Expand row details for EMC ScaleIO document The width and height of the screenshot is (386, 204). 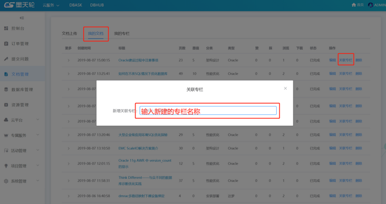coord(69,148)
